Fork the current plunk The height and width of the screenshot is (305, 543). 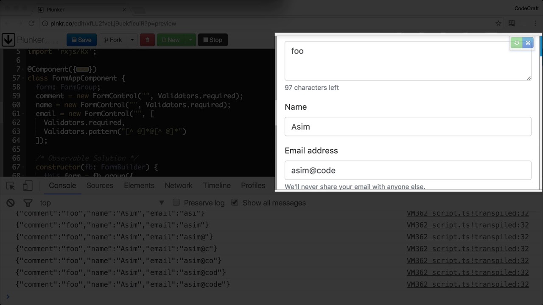(112, 40)
